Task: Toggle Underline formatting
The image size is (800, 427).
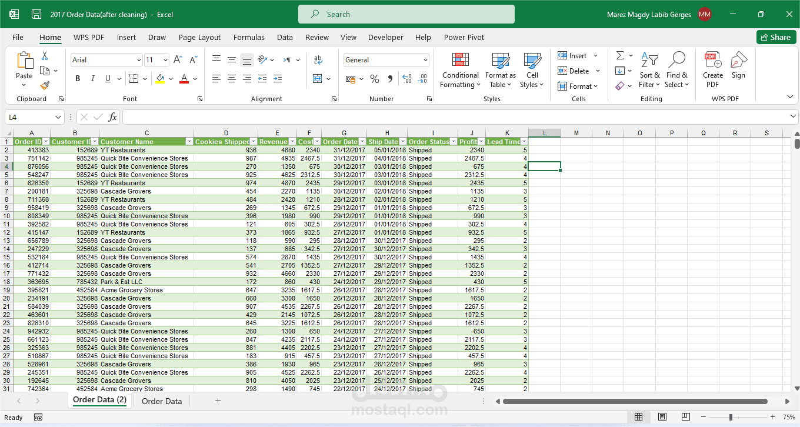Action: (x=108, y=79)
